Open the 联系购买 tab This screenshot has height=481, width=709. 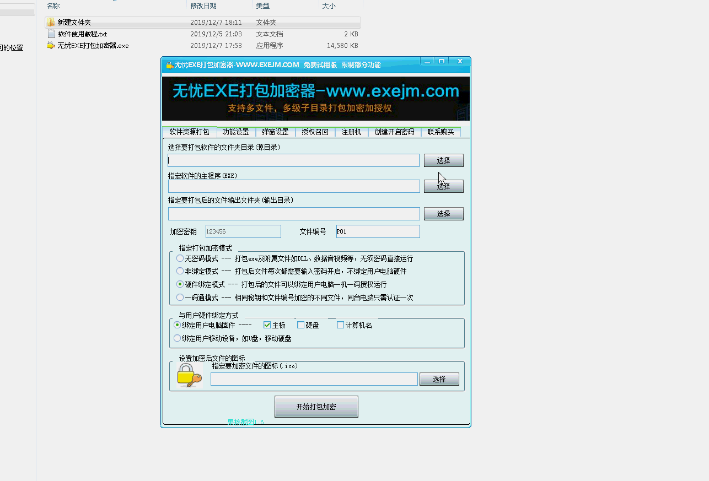(x=441, y=132)
